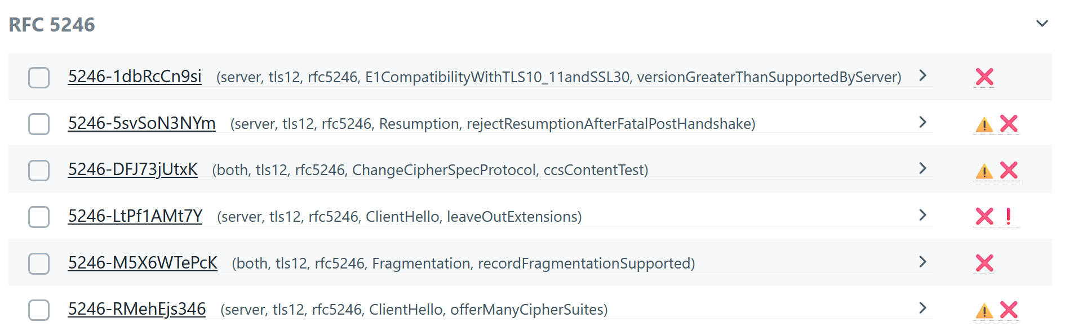The width and height of the screenshot is (1078, 331).
Task: Click the RFC 5246 section heading
Action: [52, 25]
